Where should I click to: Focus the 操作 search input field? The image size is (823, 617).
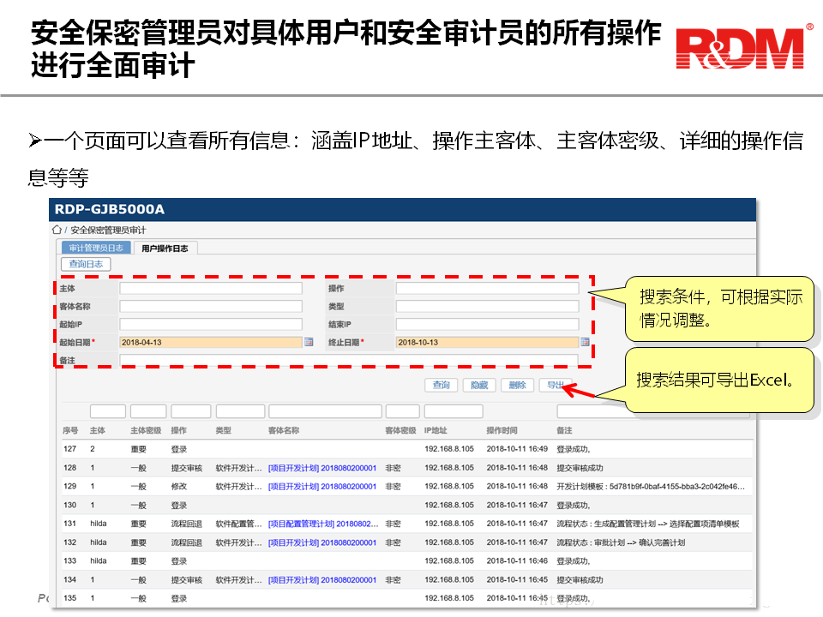pyautogui.click(x=487, y=288)
